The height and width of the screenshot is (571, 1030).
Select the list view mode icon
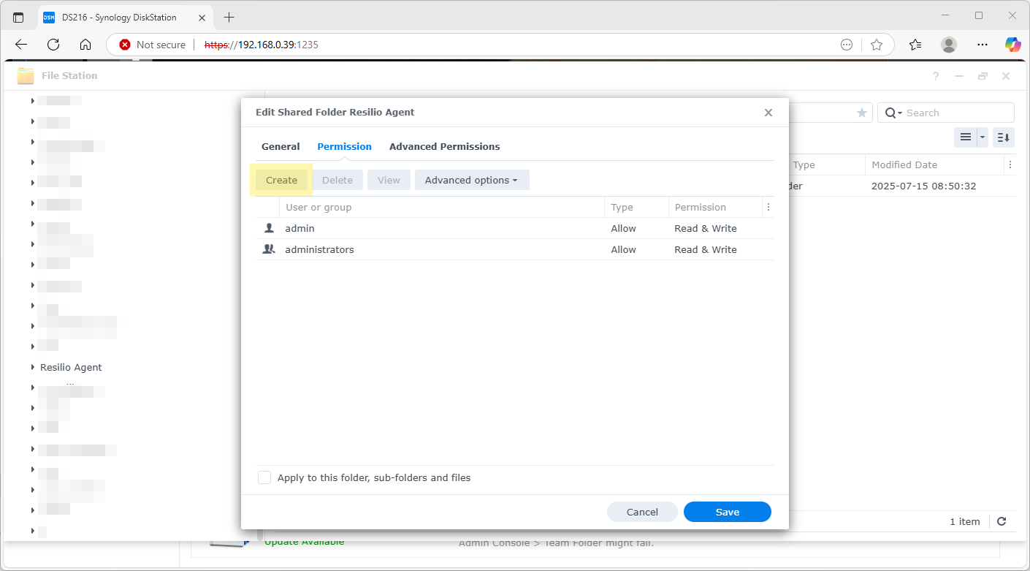966,137
